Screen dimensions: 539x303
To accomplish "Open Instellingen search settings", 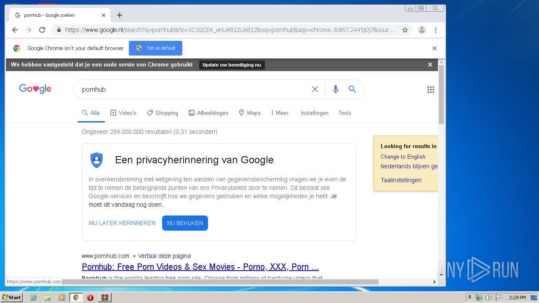I will pyautogui.click(x=315, y=113).
